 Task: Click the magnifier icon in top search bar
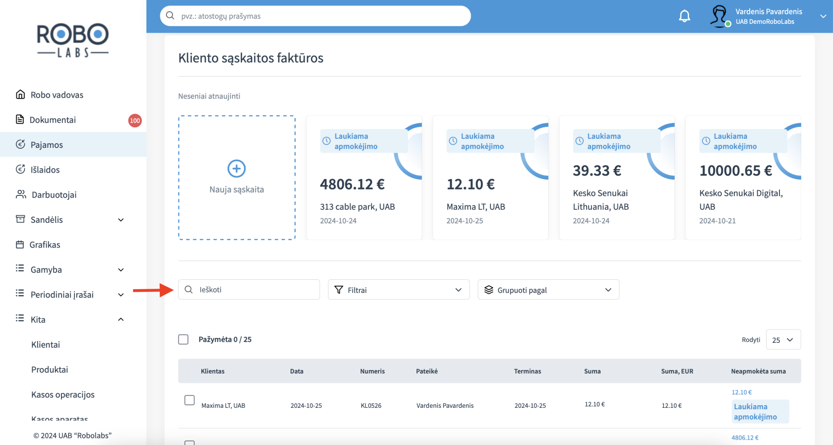point(170,15)
